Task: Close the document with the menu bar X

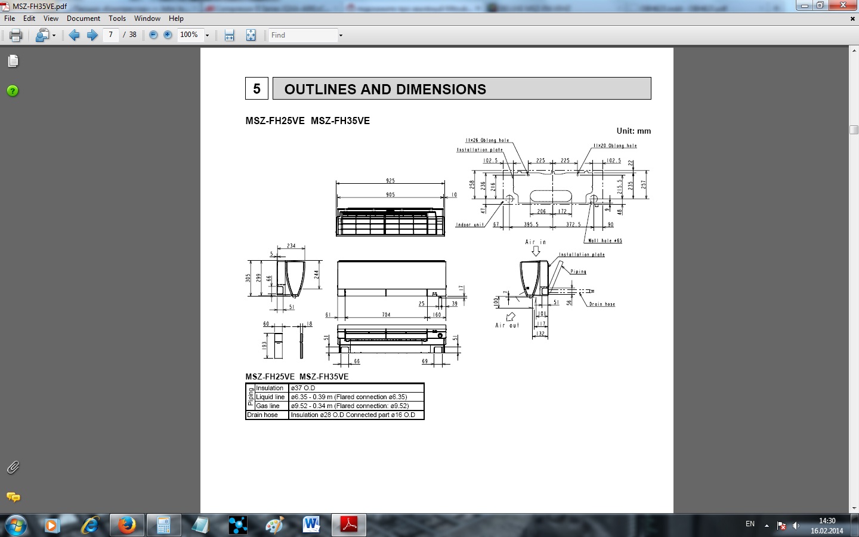Action: click(x=852, y=18)
